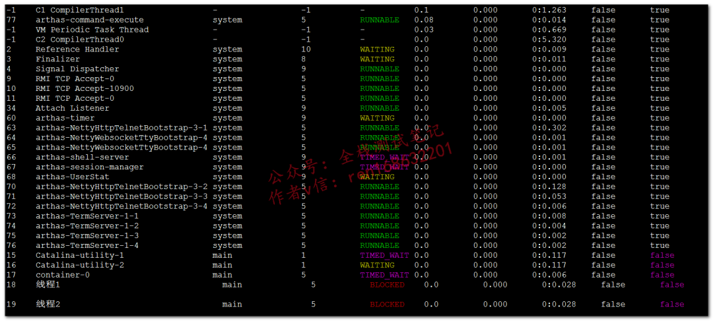This screenshot has width=713, height=321.
Task: Click the arthas-UserStat thread name
Action: (x=73, y=177)
